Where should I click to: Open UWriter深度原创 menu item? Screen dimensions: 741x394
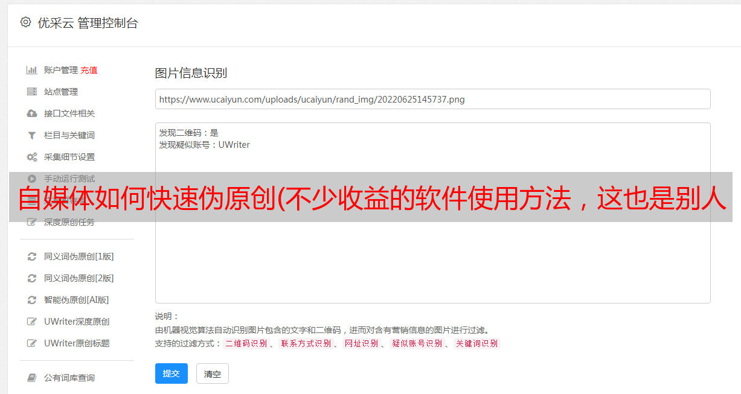coord(77,322)
